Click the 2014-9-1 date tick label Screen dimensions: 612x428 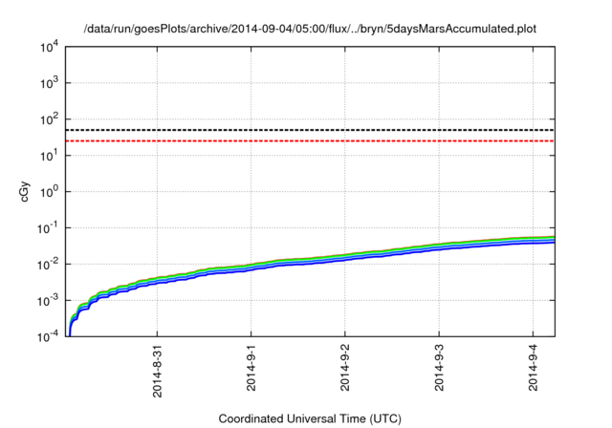251,367
